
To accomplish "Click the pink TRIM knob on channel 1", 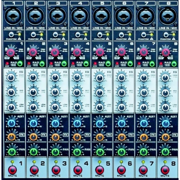I will [11, 52].
